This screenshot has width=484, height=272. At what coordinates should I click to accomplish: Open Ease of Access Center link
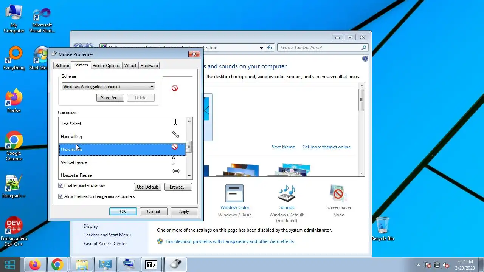[x=105, y=244]
